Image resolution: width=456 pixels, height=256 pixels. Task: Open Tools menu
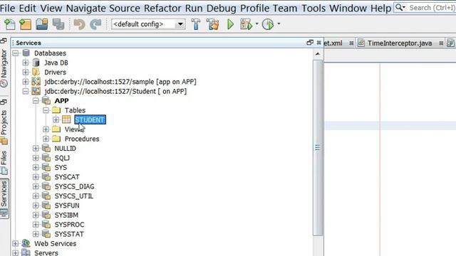click(x=313, y=8)
